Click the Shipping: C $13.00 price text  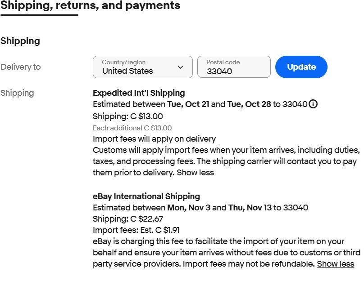tap(128, 116)
